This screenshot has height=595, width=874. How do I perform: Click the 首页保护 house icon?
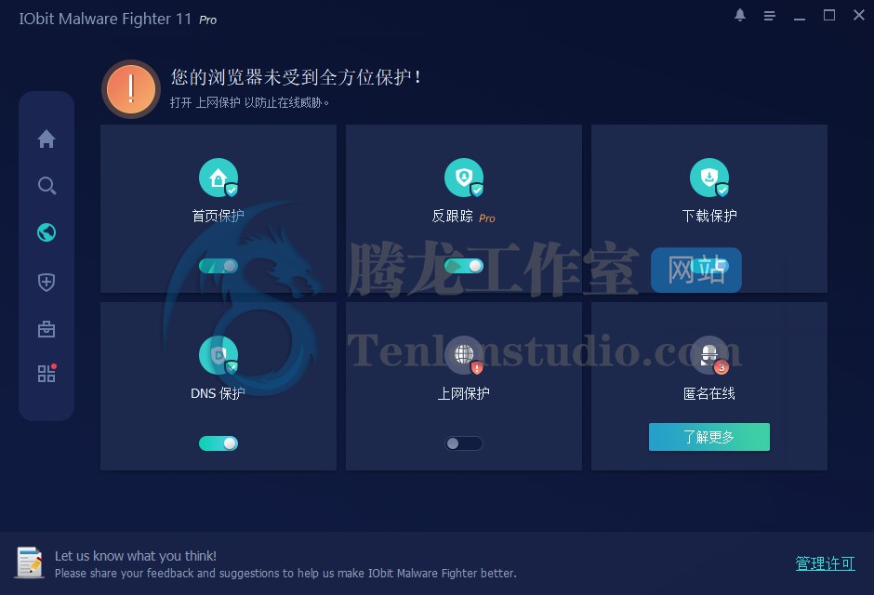tap(218, 178)
